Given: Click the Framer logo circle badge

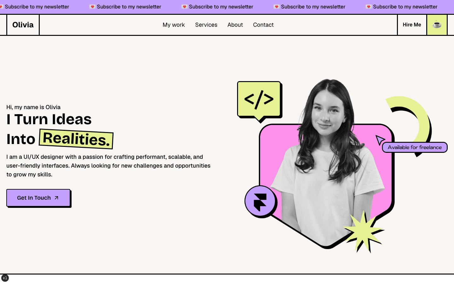Looking at the screenshot, I should tap(261, 201).
